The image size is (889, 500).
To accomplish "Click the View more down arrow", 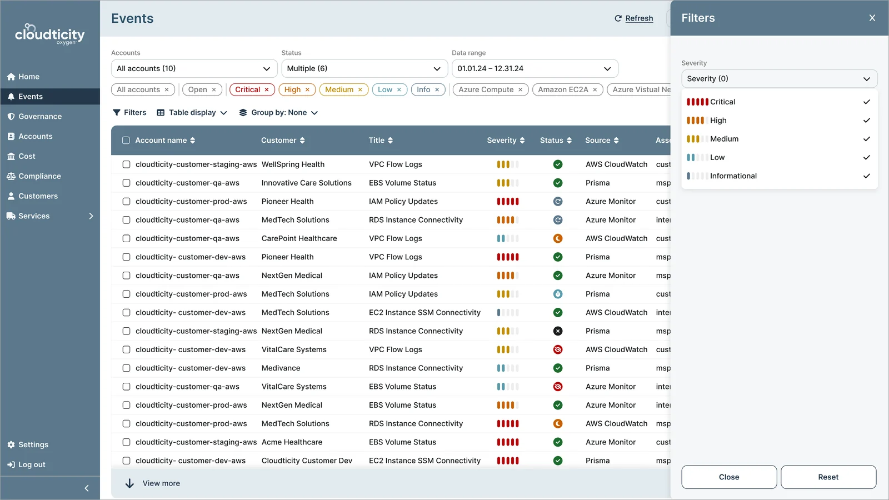I will point(129,483).
